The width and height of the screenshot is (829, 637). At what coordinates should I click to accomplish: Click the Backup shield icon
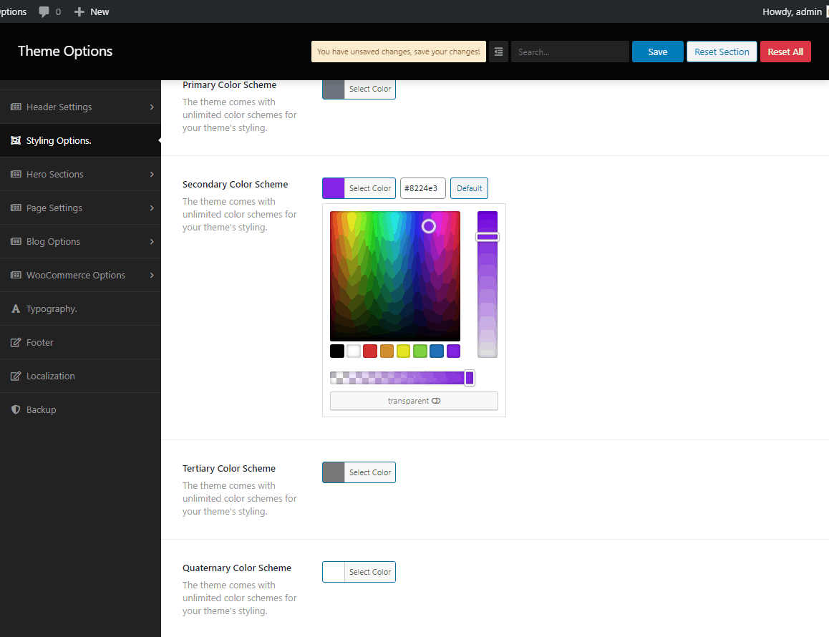point(16,409)
